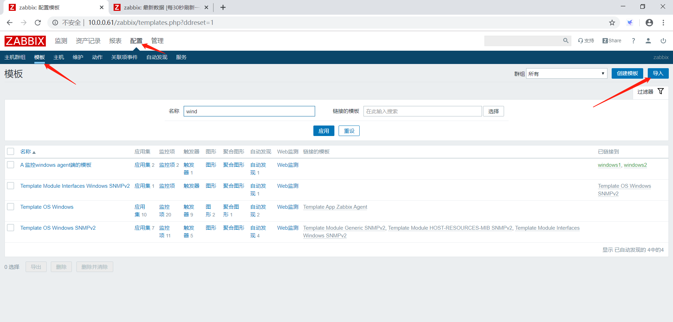The height and width of the screenshot is (322, 673).
Task: Open the windows2 linked host
Action: click(635, 165)
